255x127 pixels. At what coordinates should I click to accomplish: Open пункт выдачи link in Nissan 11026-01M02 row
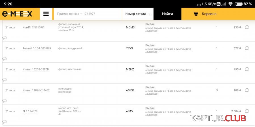(183, 91)
